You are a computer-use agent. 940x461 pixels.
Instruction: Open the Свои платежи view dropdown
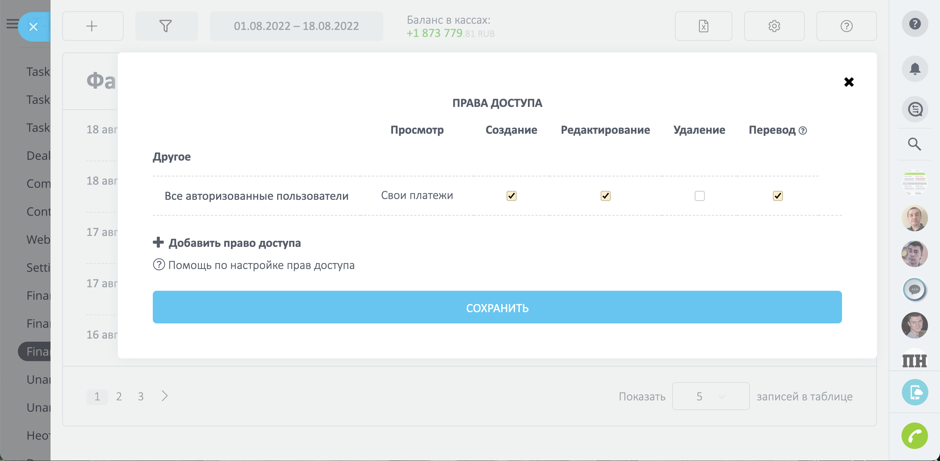coord(417,196)
